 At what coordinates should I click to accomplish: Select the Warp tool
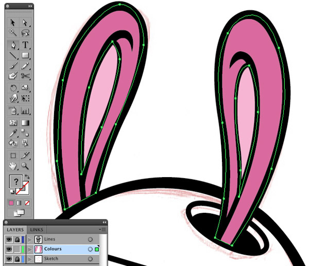13,98
